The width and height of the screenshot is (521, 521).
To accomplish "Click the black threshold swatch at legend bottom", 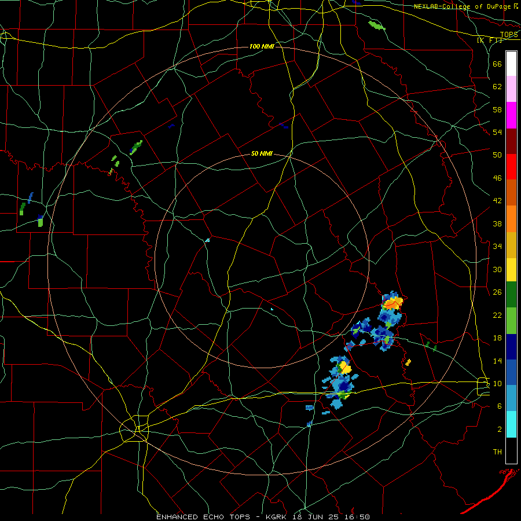I will coord(511,450).
